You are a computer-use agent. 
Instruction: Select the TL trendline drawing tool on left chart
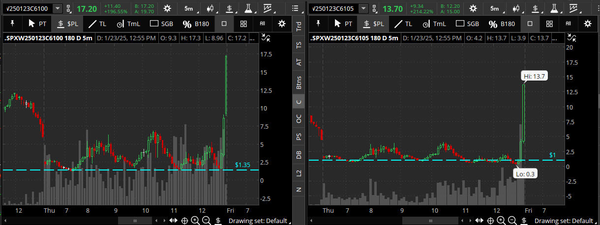coord(97,24)
